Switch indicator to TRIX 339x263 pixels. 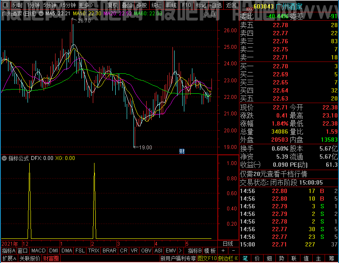tap(94, 251)
